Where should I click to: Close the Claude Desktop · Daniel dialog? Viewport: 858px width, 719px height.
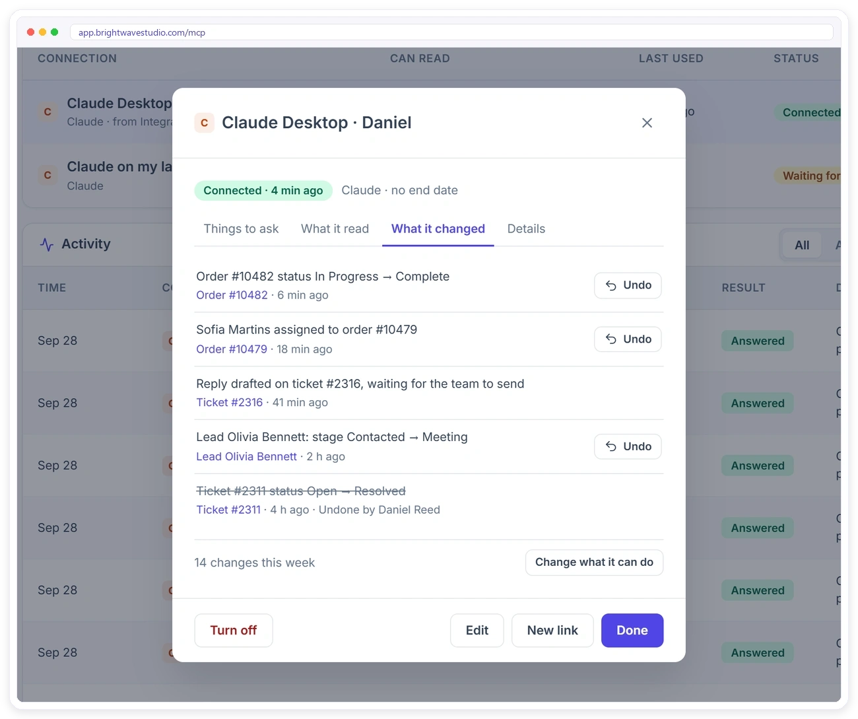[x=647, y=123]
